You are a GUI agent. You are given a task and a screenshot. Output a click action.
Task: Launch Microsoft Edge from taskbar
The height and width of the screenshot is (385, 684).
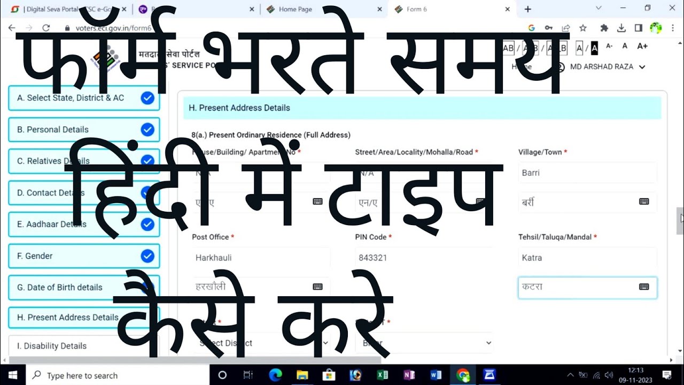[275, 375]
